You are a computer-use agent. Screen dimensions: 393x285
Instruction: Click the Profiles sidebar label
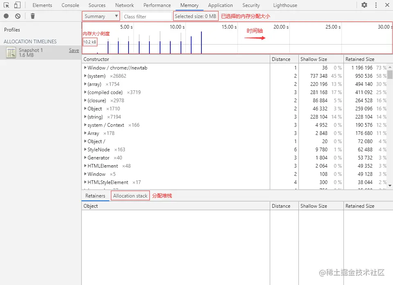pos(12,30)
